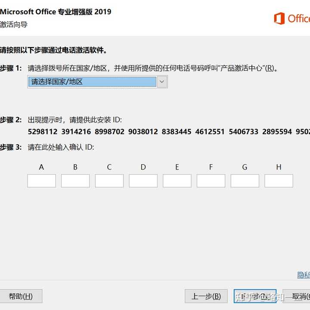
Task: Click the next step button
Action: click(x=255, y=296)
